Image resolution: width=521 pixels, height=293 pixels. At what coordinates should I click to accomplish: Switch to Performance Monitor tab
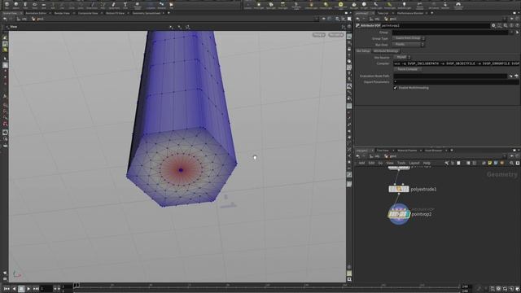coord(410,13)
